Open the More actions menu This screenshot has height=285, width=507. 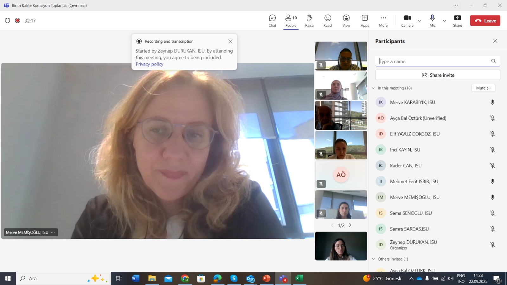coord(383,21)
